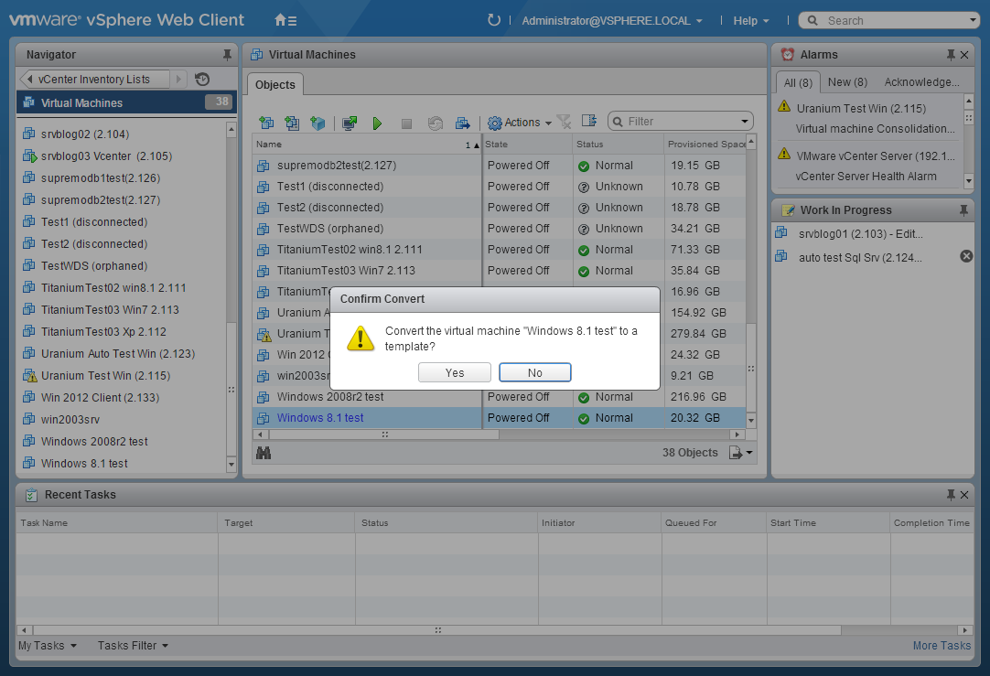Sort by the Status column header
This screenshot has height=676, width=990.
tap(619, 145)
